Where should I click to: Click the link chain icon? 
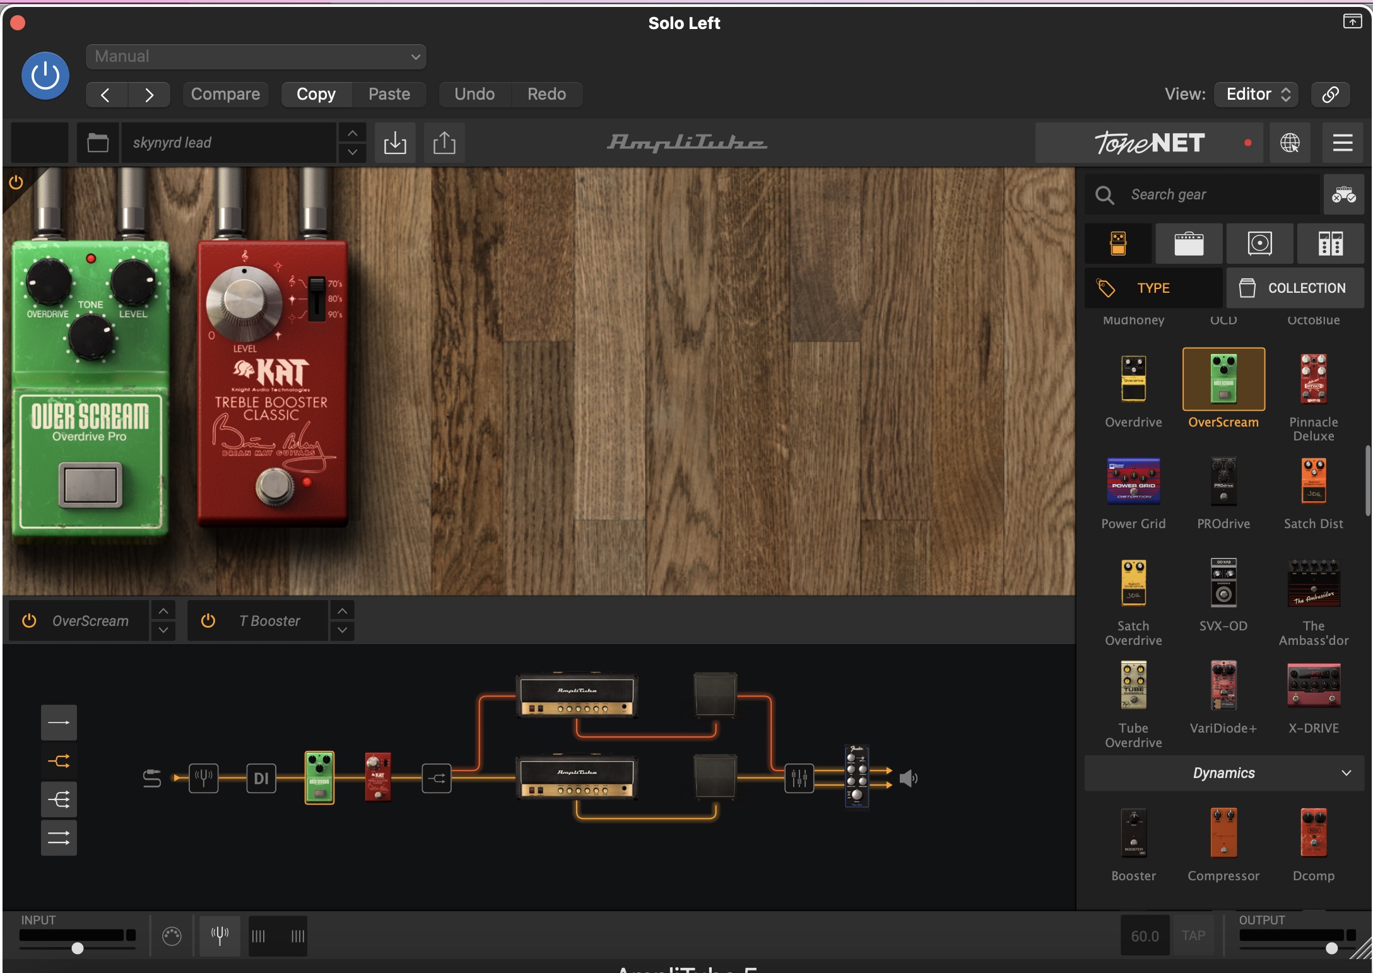[1331, 95]
